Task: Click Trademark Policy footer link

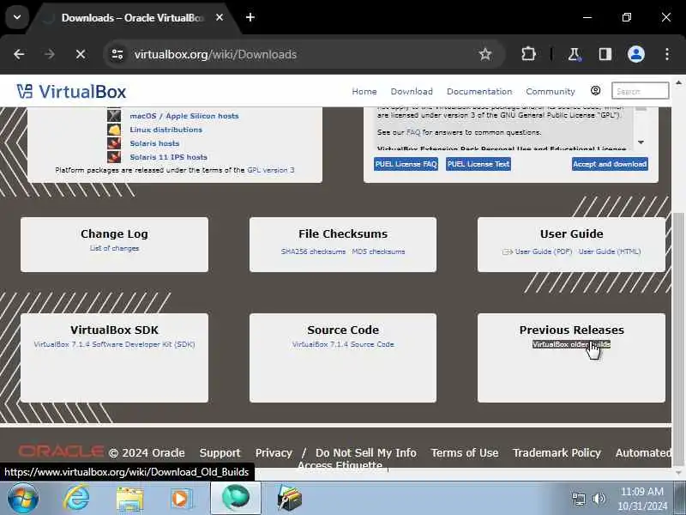Action: [x=557, y=453]
